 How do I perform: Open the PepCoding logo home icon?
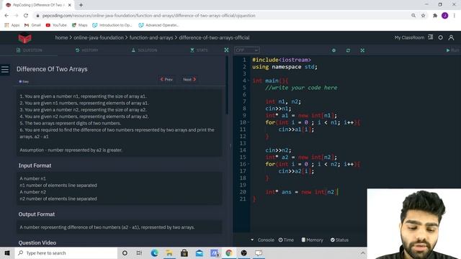pyautogui.click(x=25, y=38)
